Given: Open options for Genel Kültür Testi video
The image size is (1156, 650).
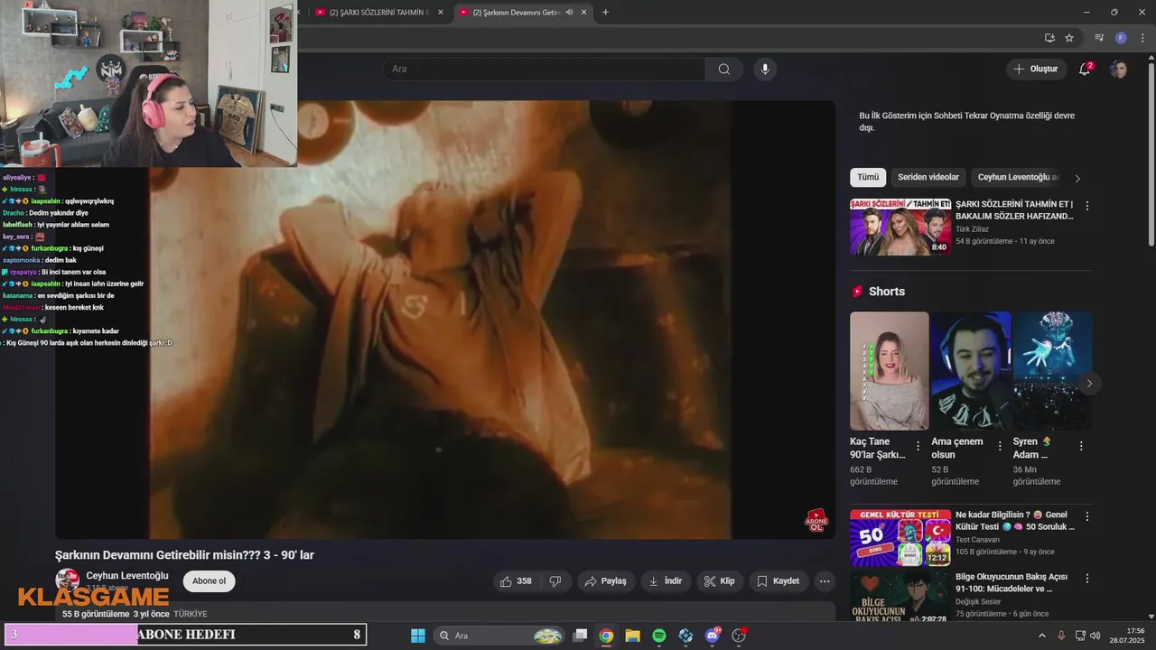Looking at the screenshot, I should coord(1087,516).
